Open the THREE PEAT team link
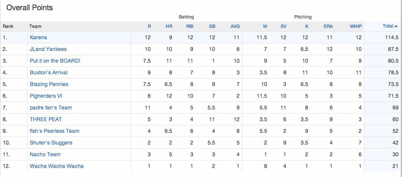 click(x=46, y=119)
